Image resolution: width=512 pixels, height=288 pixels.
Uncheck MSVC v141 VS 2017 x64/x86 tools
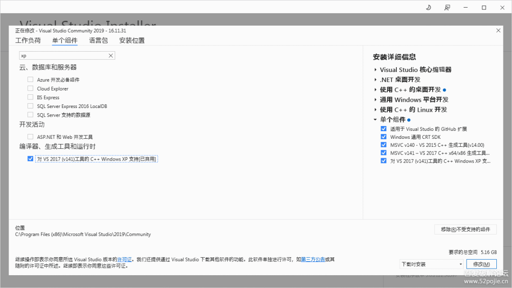(x=384, y=153)
